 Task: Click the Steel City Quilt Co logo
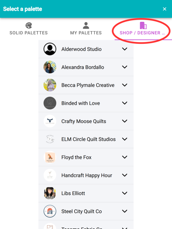[x=50, y=211]
